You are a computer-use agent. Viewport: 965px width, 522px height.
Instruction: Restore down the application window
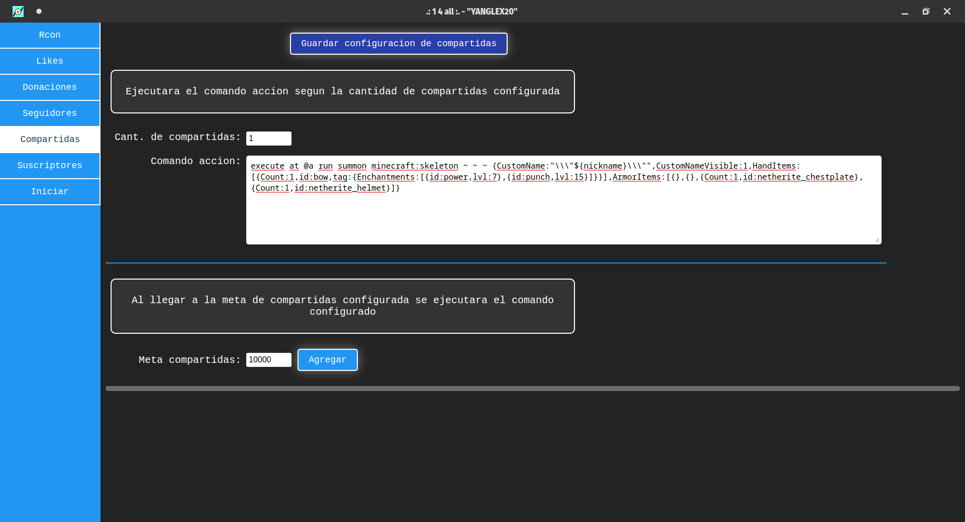(x=926, y=12)
